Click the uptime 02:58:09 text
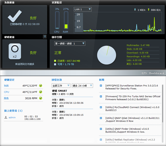The image size is (166, 146). 34,24
